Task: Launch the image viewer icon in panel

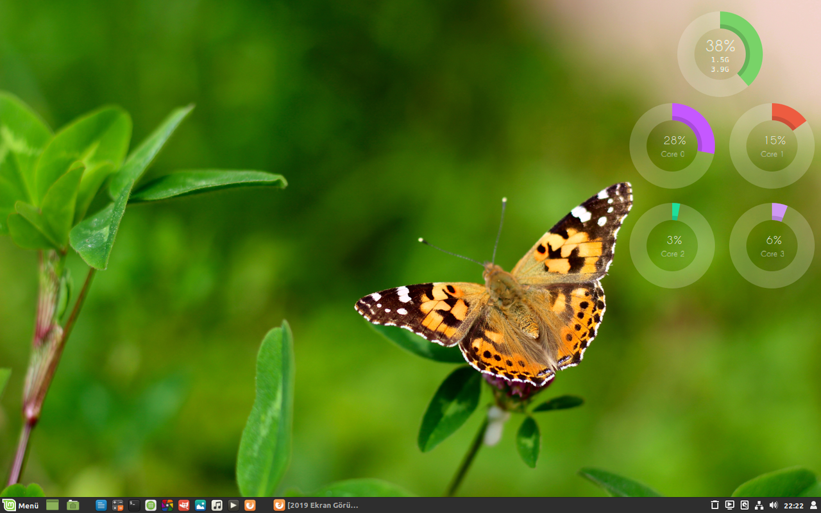Action: click(200, 505)
